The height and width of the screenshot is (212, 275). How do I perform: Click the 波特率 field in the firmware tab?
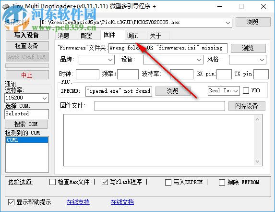(x=181, y=75)
